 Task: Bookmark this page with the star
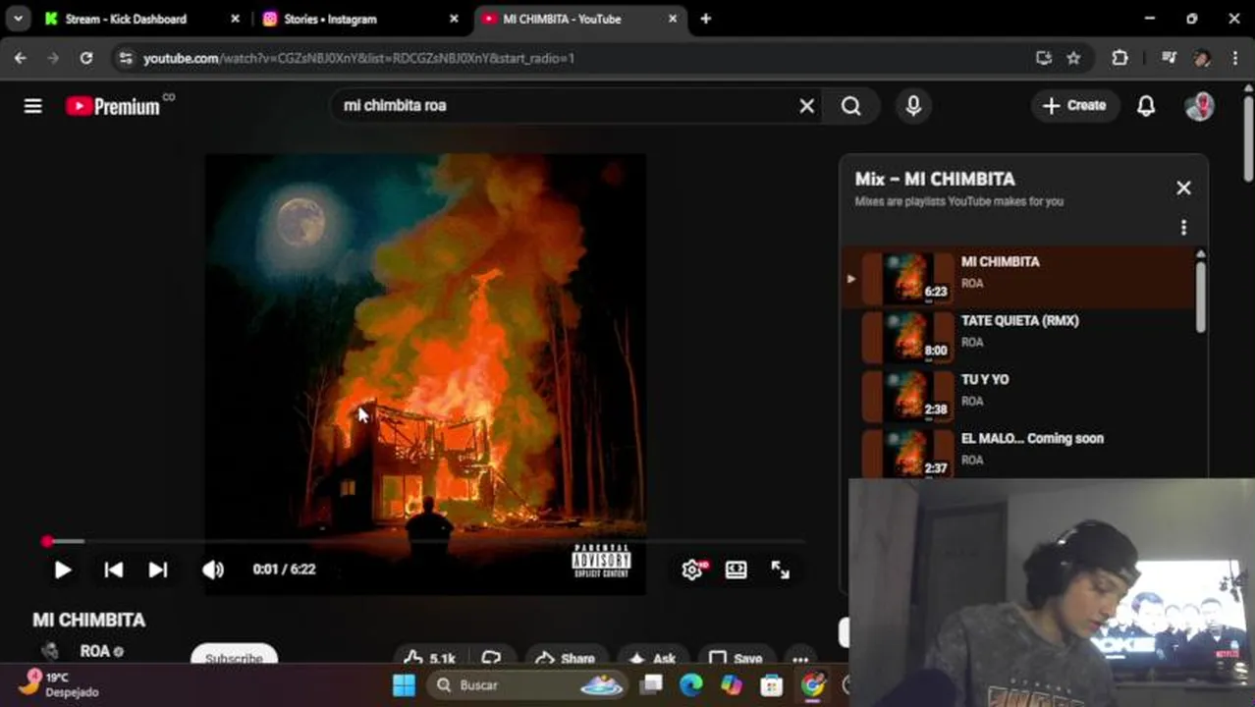[1073, 58]
